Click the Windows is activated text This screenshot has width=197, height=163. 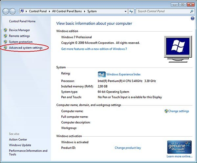coord(75,142)
